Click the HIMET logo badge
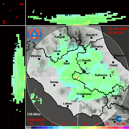Viewport: 129px width, 129px height. 122,119
